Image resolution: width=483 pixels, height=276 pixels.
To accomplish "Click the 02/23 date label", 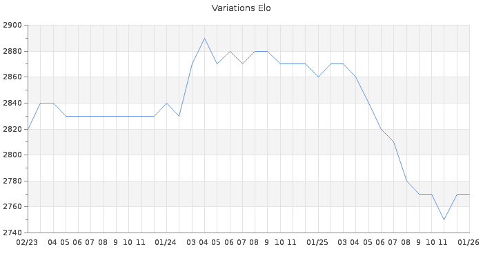I will 27,242.
